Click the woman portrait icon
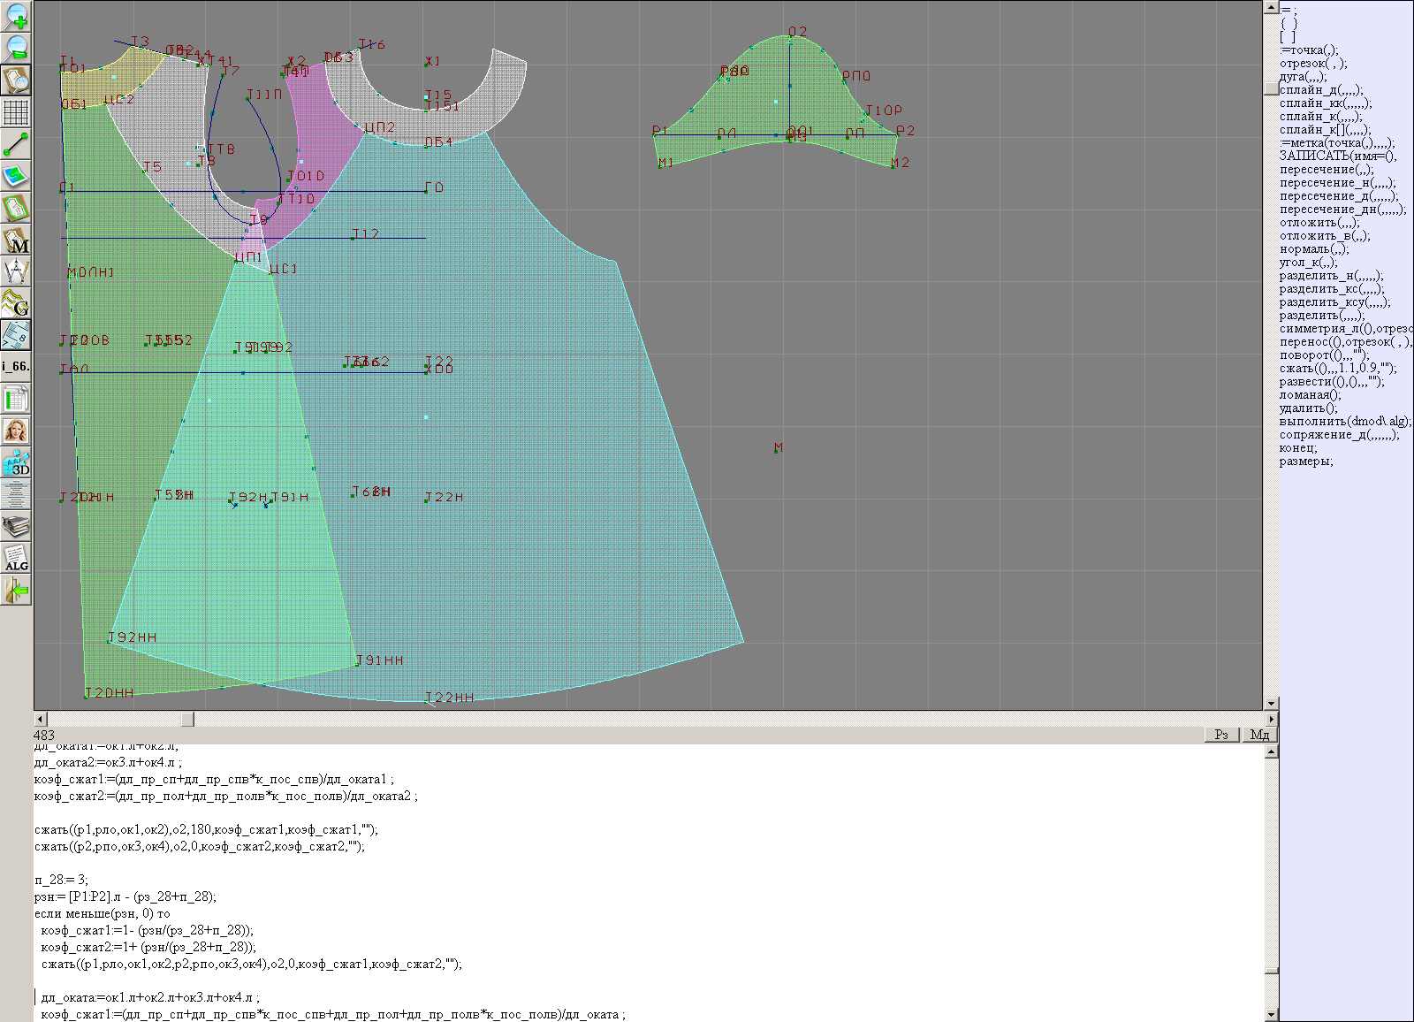Image resolution: width=1414 pixels, height=1022 pixels. [x=16, y=431]
